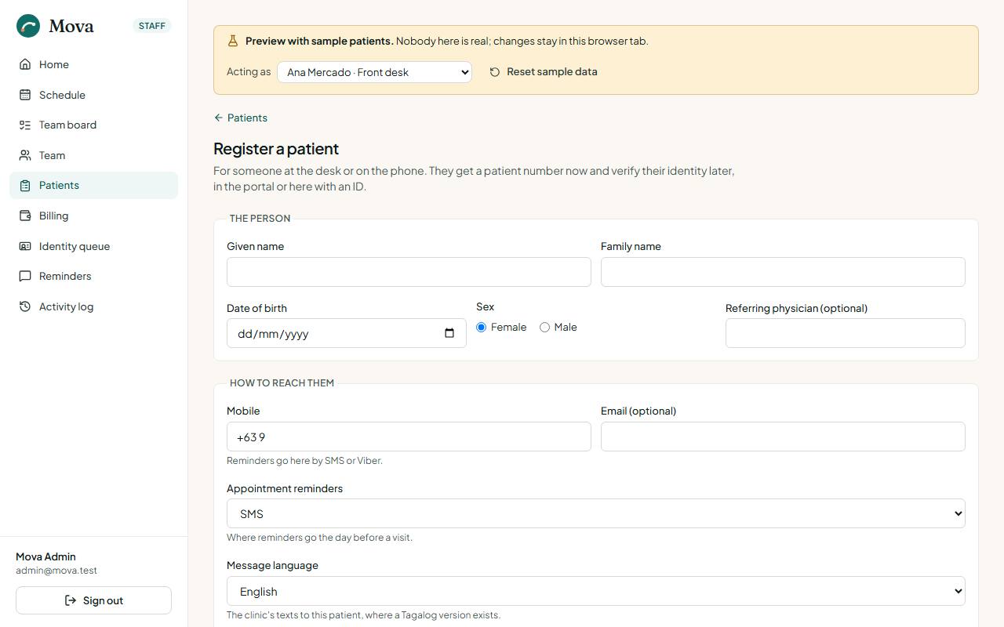
Task: Click the Referring physician field
Action: point(846,333)
